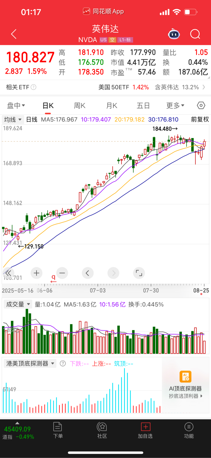Tap 英伟达 stock title
This screenshot has width=211, height=458.
coord(105,29)
